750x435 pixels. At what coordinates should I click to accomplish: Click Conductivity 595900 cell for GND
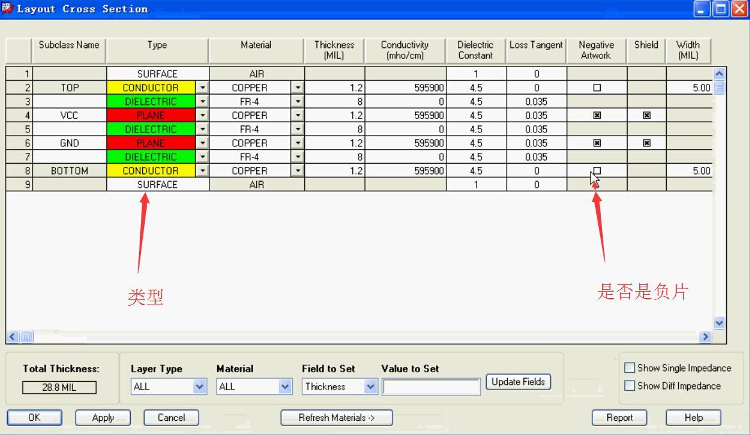405,143
